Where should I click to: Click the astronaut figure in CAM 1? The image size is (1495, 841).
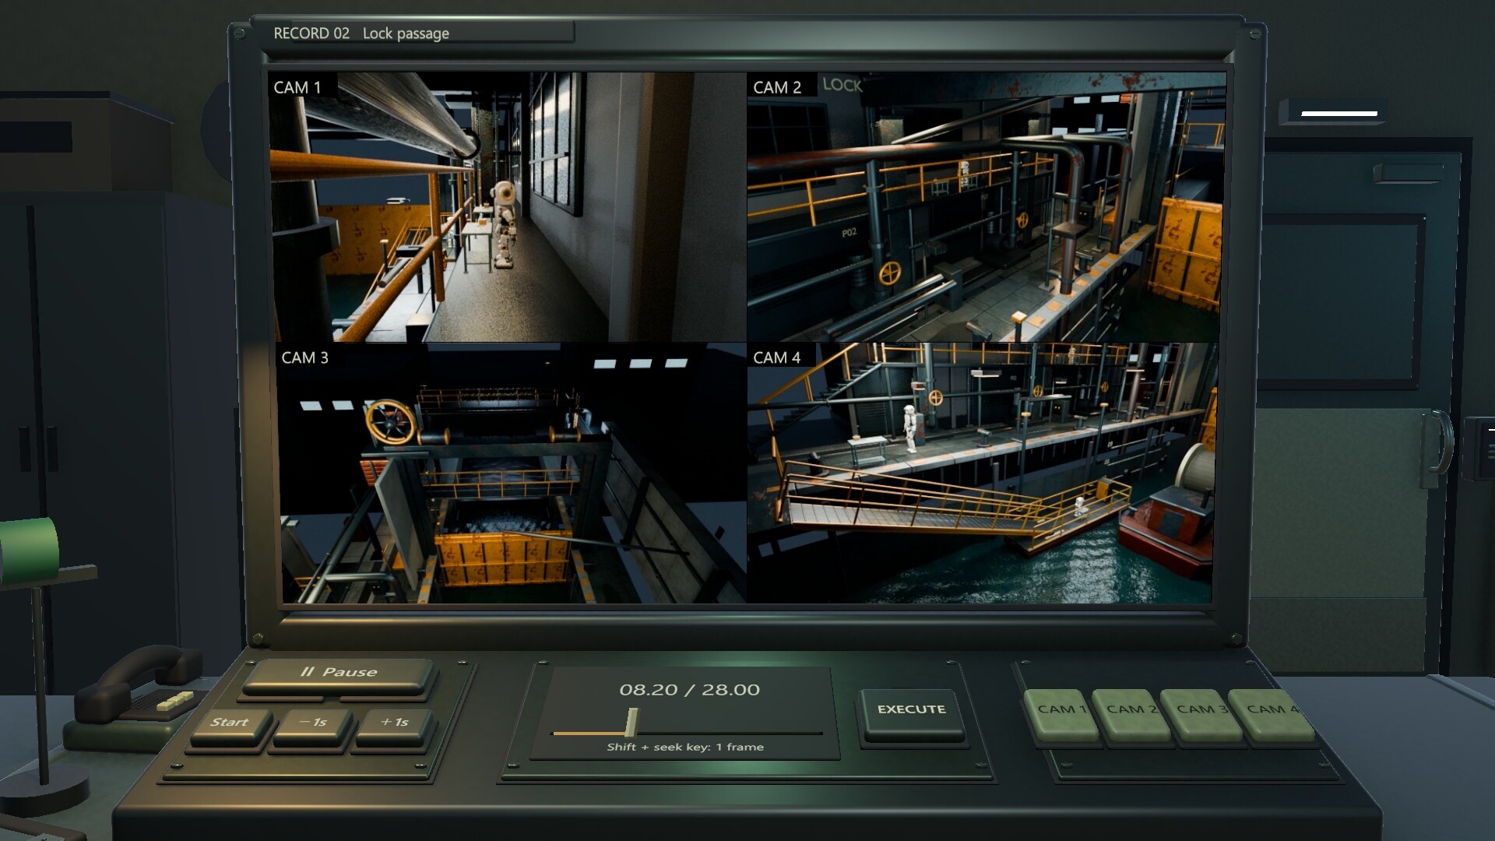pyautogui.click(x=504, y=224)
